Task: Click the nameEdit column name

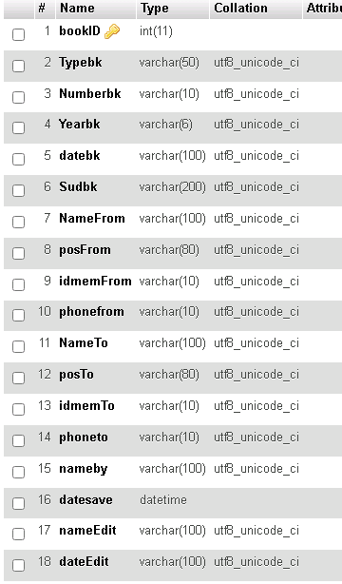Action: pyautogui.click(x=87, y=530)
